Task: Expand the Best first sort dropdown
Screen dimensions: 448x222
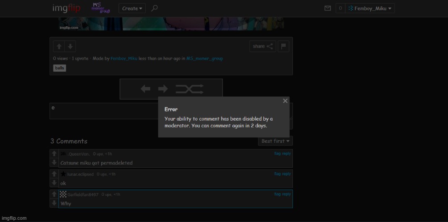Action: (x=275, y=141)
